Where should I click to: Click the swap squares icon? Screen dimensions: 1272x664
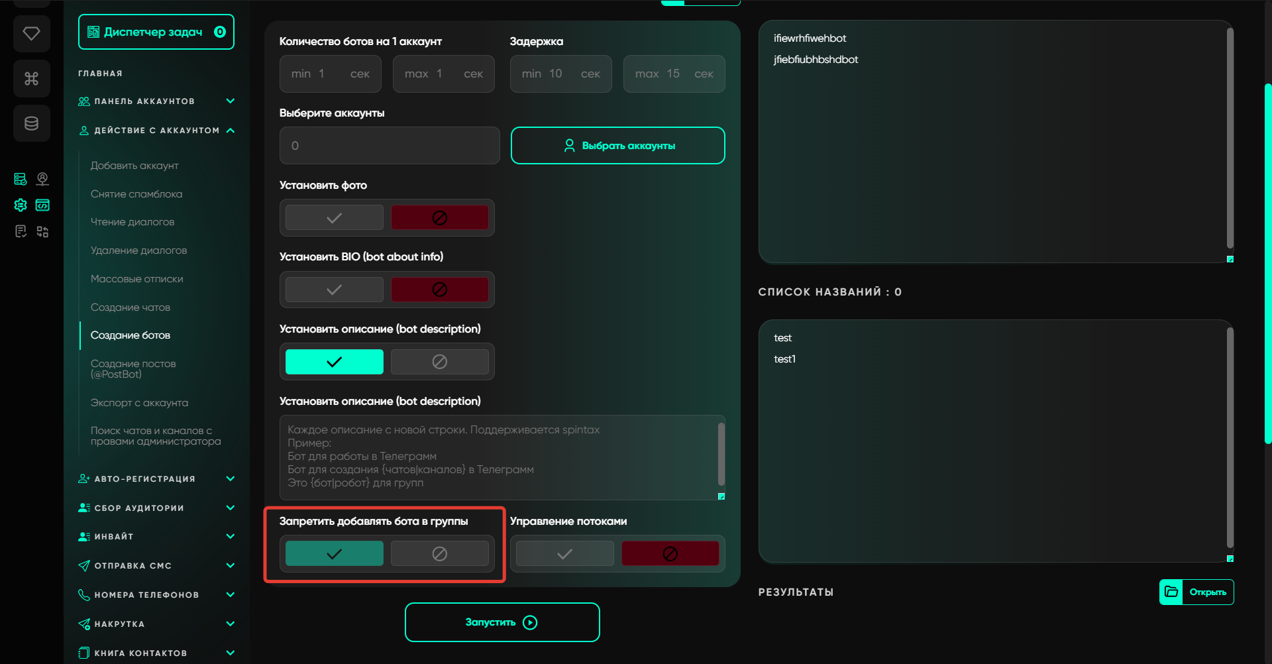pos(42,231)
